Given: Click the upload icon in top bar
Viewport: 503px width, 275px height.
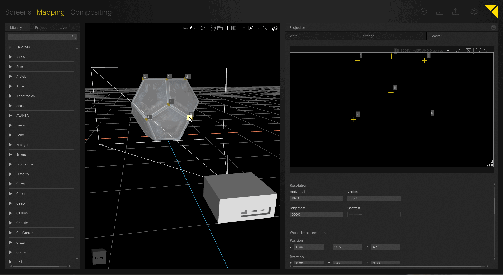Looking at the screenshot, I should point(455,11).
